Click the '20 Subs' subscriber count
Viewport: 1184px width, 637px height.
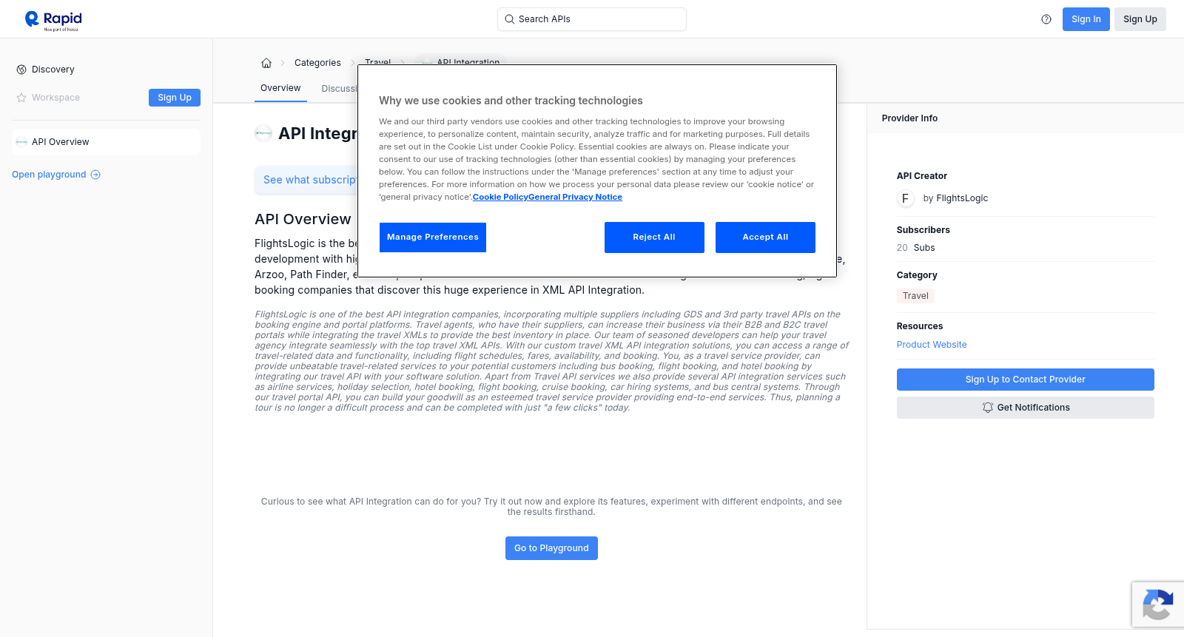pos(916,248)
